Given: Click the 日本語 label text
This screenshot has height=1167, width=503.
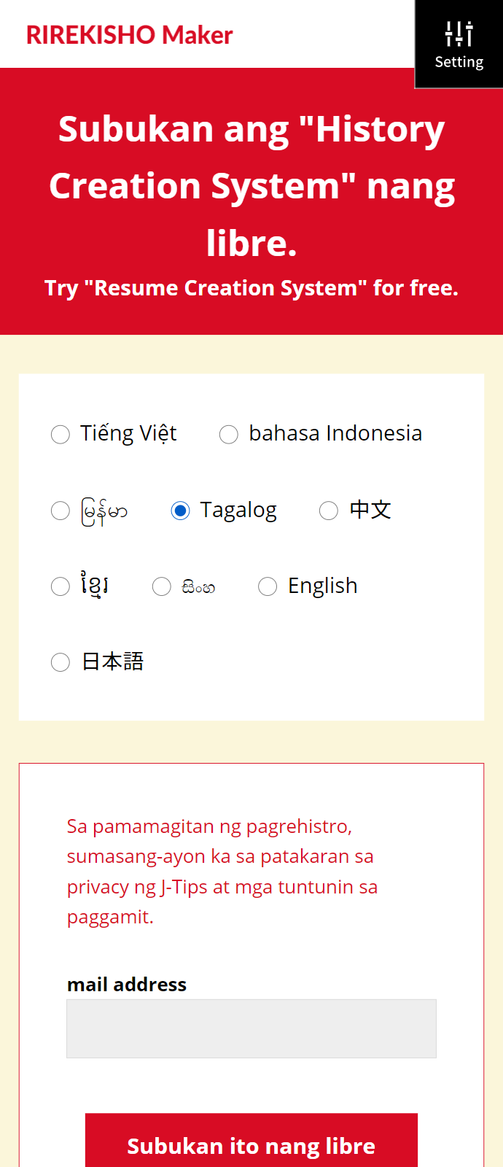Looking at the screenshot, I should tap(113, 662).
